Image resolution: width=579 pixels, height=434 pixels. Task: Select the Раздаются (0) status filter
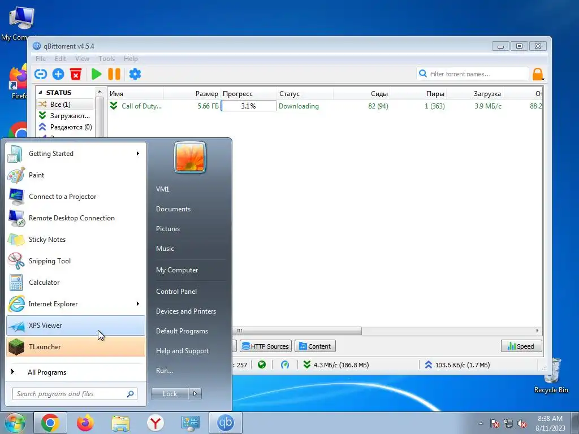click(x=66, y=127)
